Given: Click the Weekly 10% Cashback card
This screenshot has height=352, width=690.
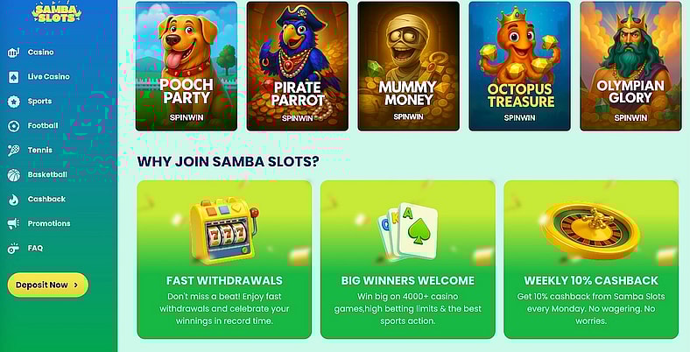Looking at the screenshot, I should [591, 259].
